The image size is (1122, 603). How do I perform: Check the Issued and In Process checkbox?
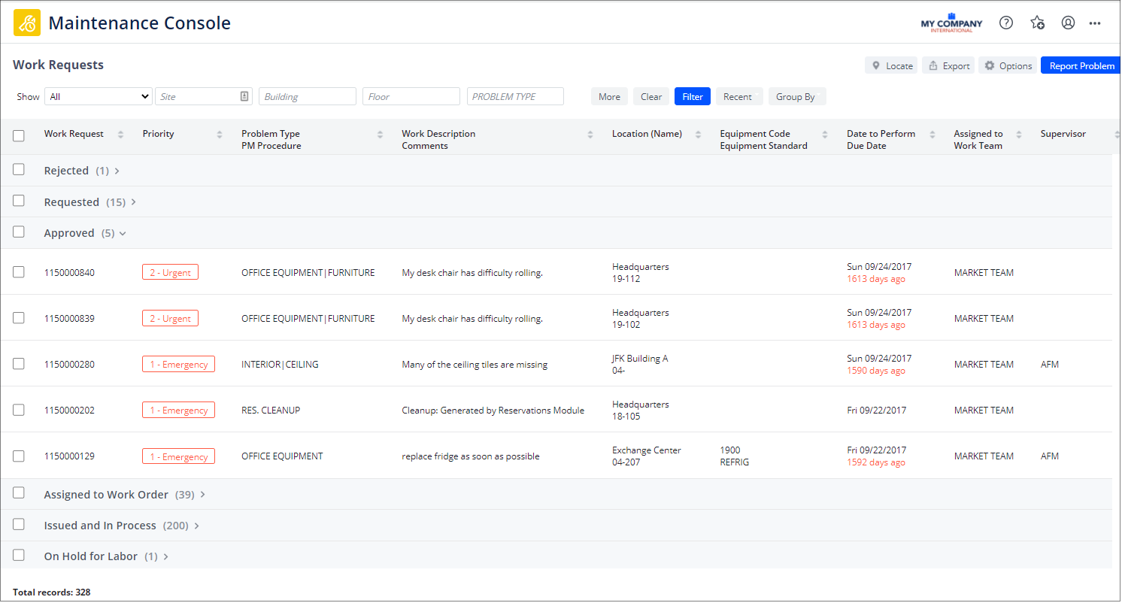click(19, 524)
